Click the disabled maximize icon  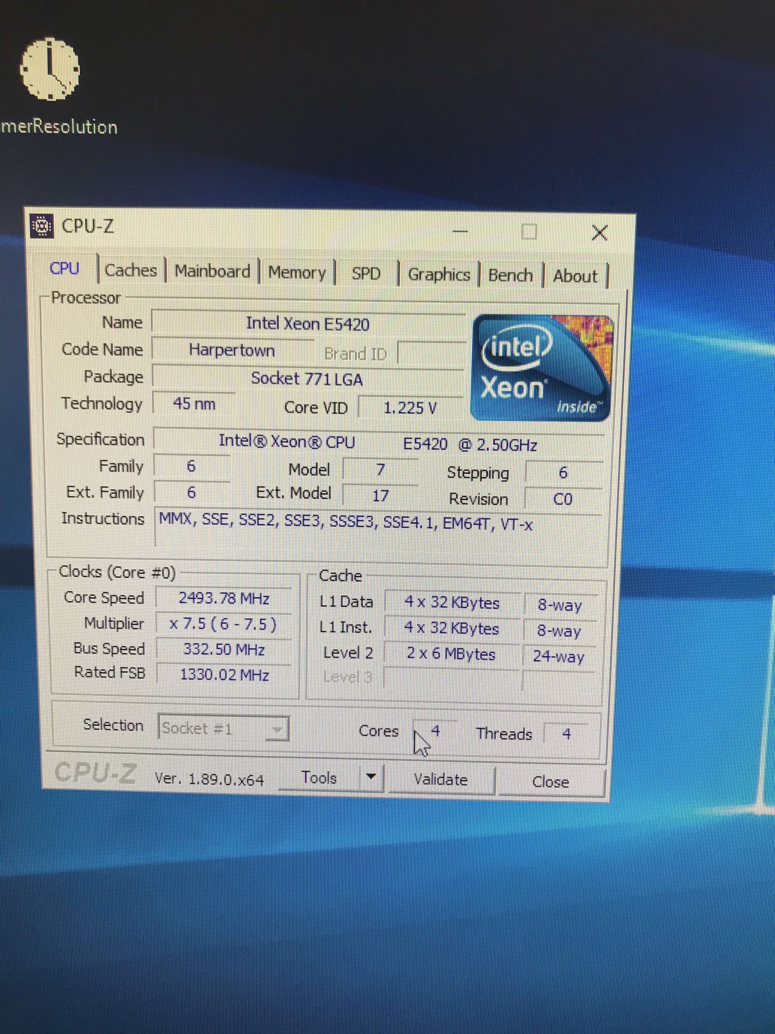click(529, 231)
